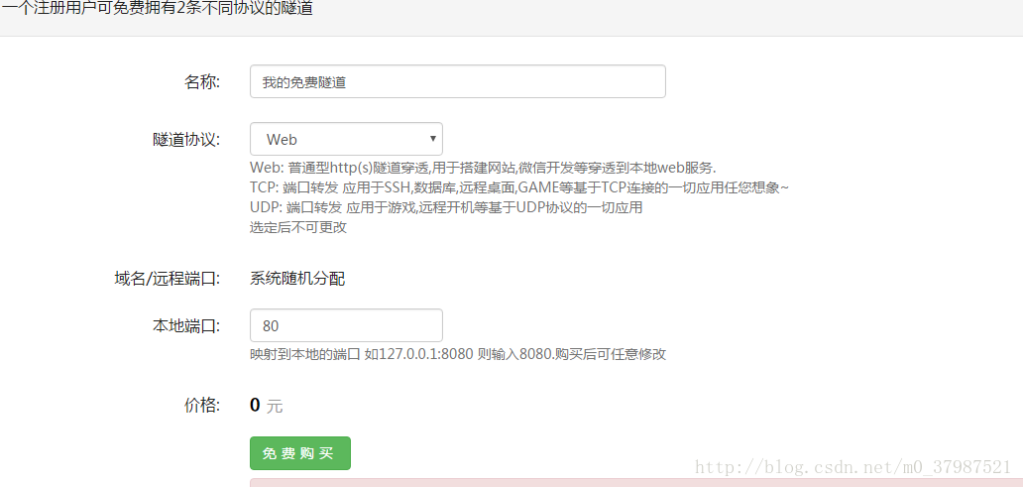Image resolution: width=1023 pixels, height=487 pixels.
Task: Click the green 免费购买 button
Action: pos(300,453)
